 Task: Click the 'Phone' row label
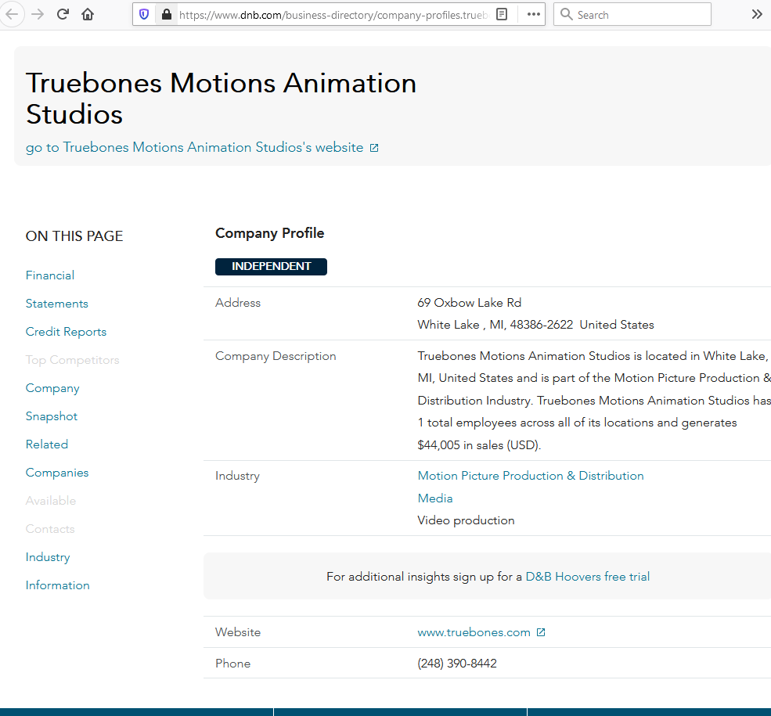point(233,664)
